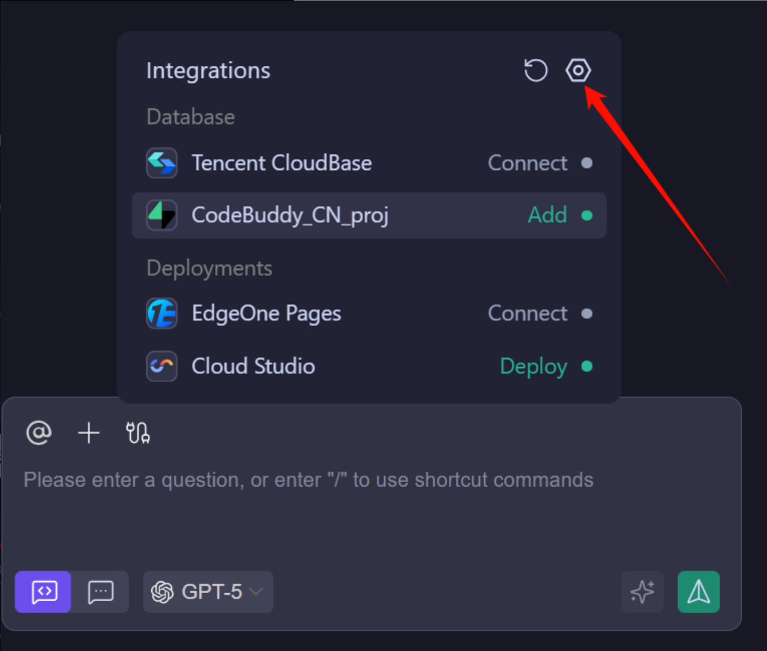Click the plus add attachment icon
The image size is (767, 651).
coord(89,433)
